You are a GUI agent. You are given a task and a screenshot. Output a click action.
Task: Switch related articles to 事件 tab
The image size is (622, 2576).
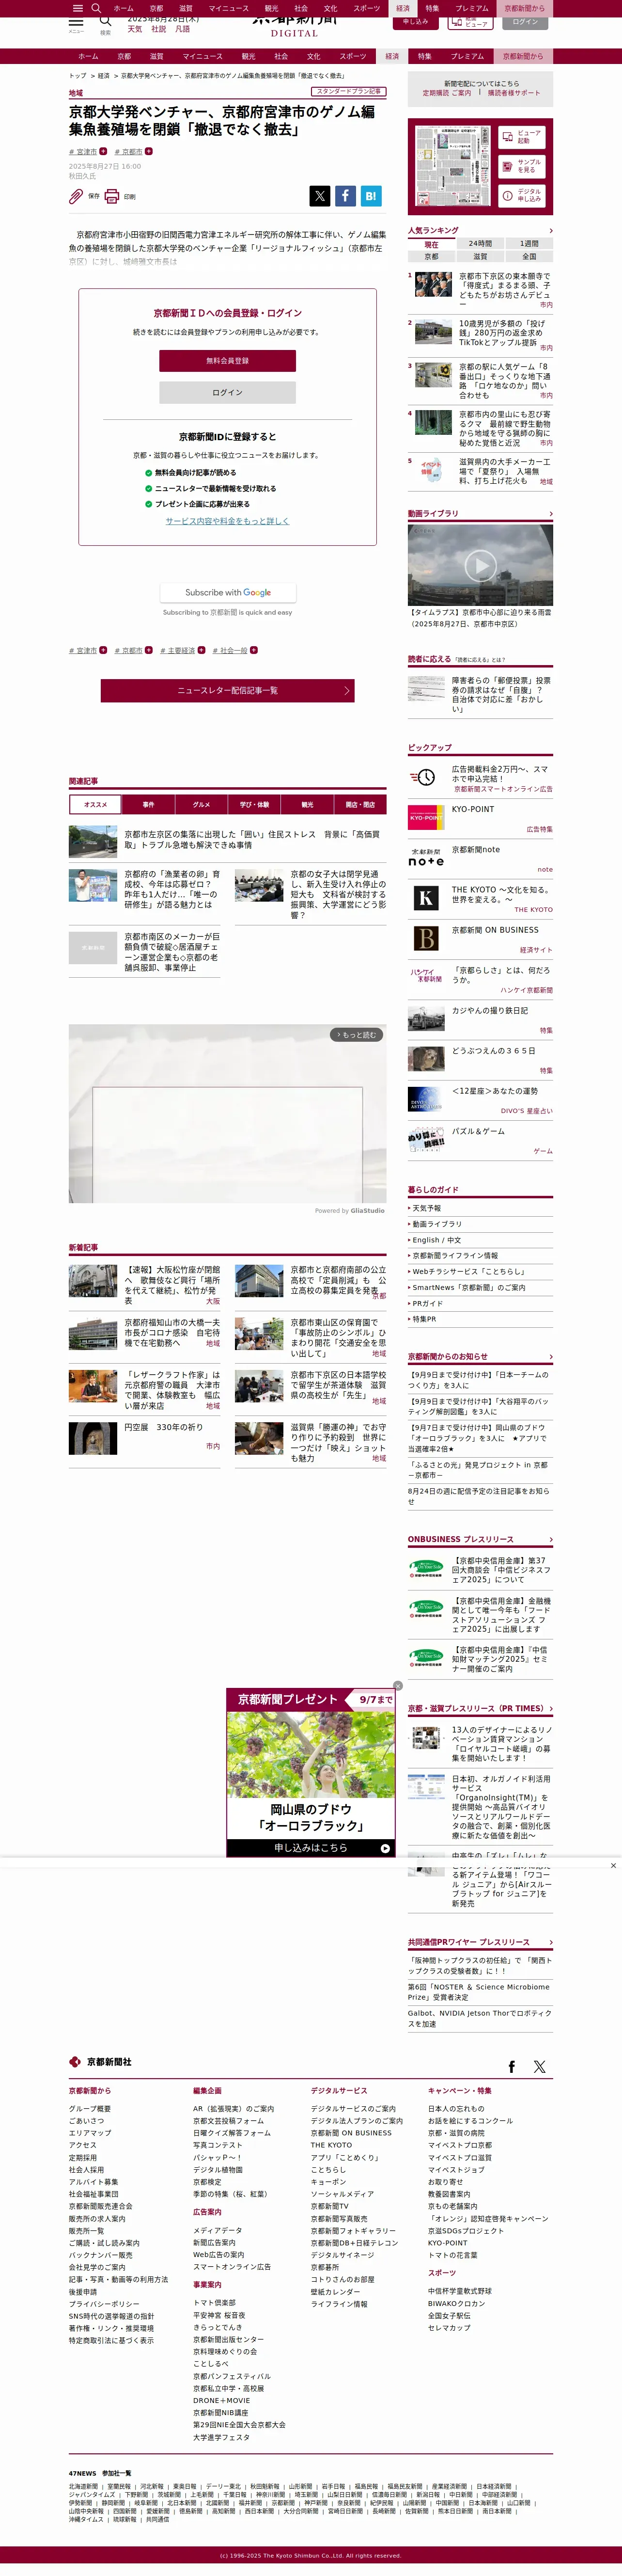(x=148, y=804)
